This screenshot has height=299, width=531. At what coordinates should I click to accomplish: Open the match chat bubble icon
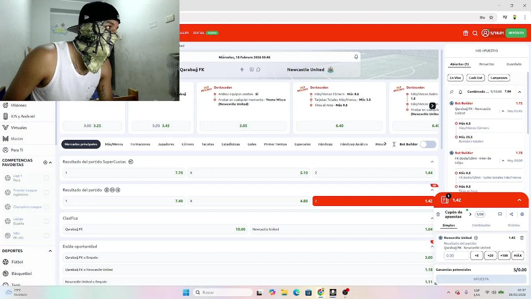pos(258,69)
